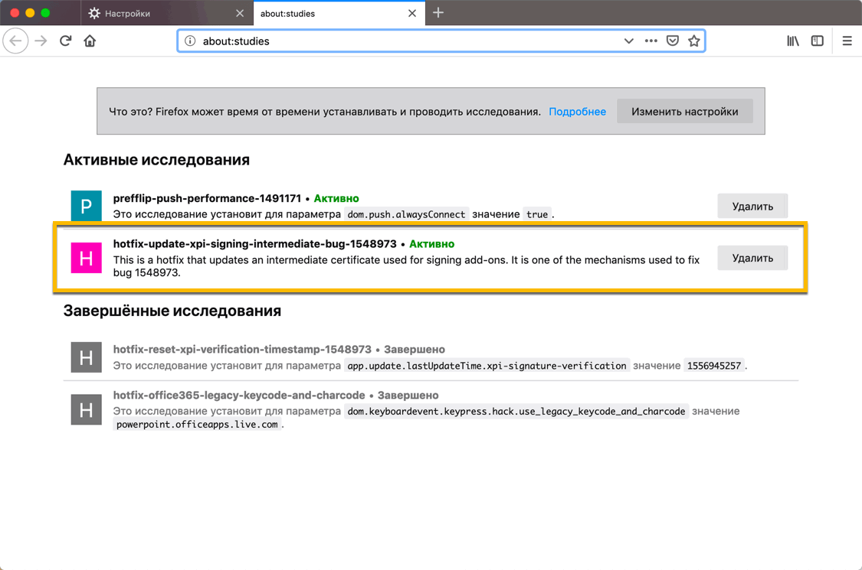The width and height of the screenshot is (862, 570).
Task: Open the address bar history dropdown
Action: tap(628, 41)
